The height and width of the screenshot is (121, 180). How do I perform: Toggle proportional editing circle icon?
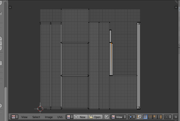pyautogui.click(x=175, y=117)
